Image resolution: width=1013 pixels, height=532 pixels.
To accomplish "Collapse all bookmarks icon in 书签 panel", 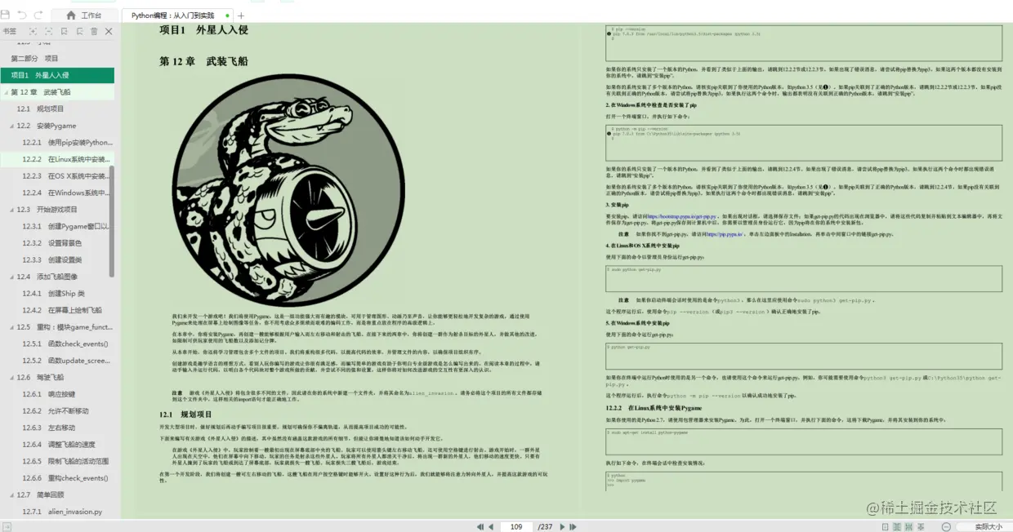I will [47, 31].
